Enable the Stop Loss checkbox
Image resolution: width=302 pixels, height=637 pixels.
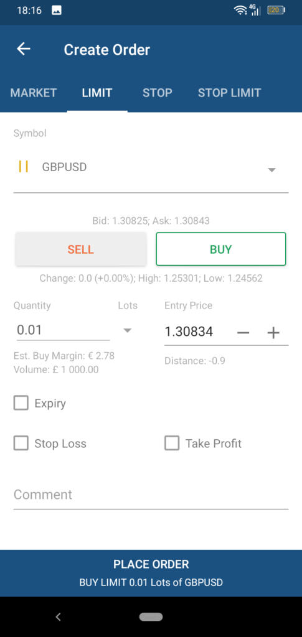coord(21,443)
